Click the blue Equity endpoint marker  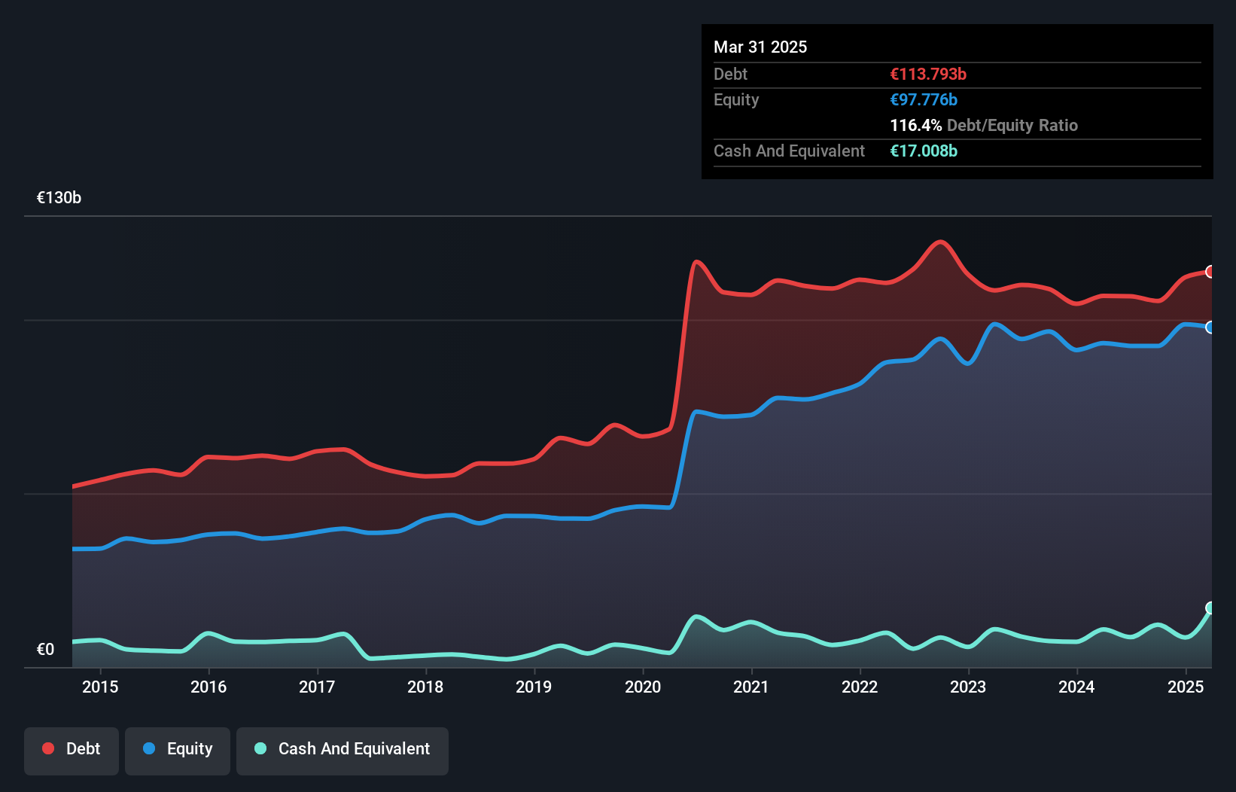tap(1210, 327)
